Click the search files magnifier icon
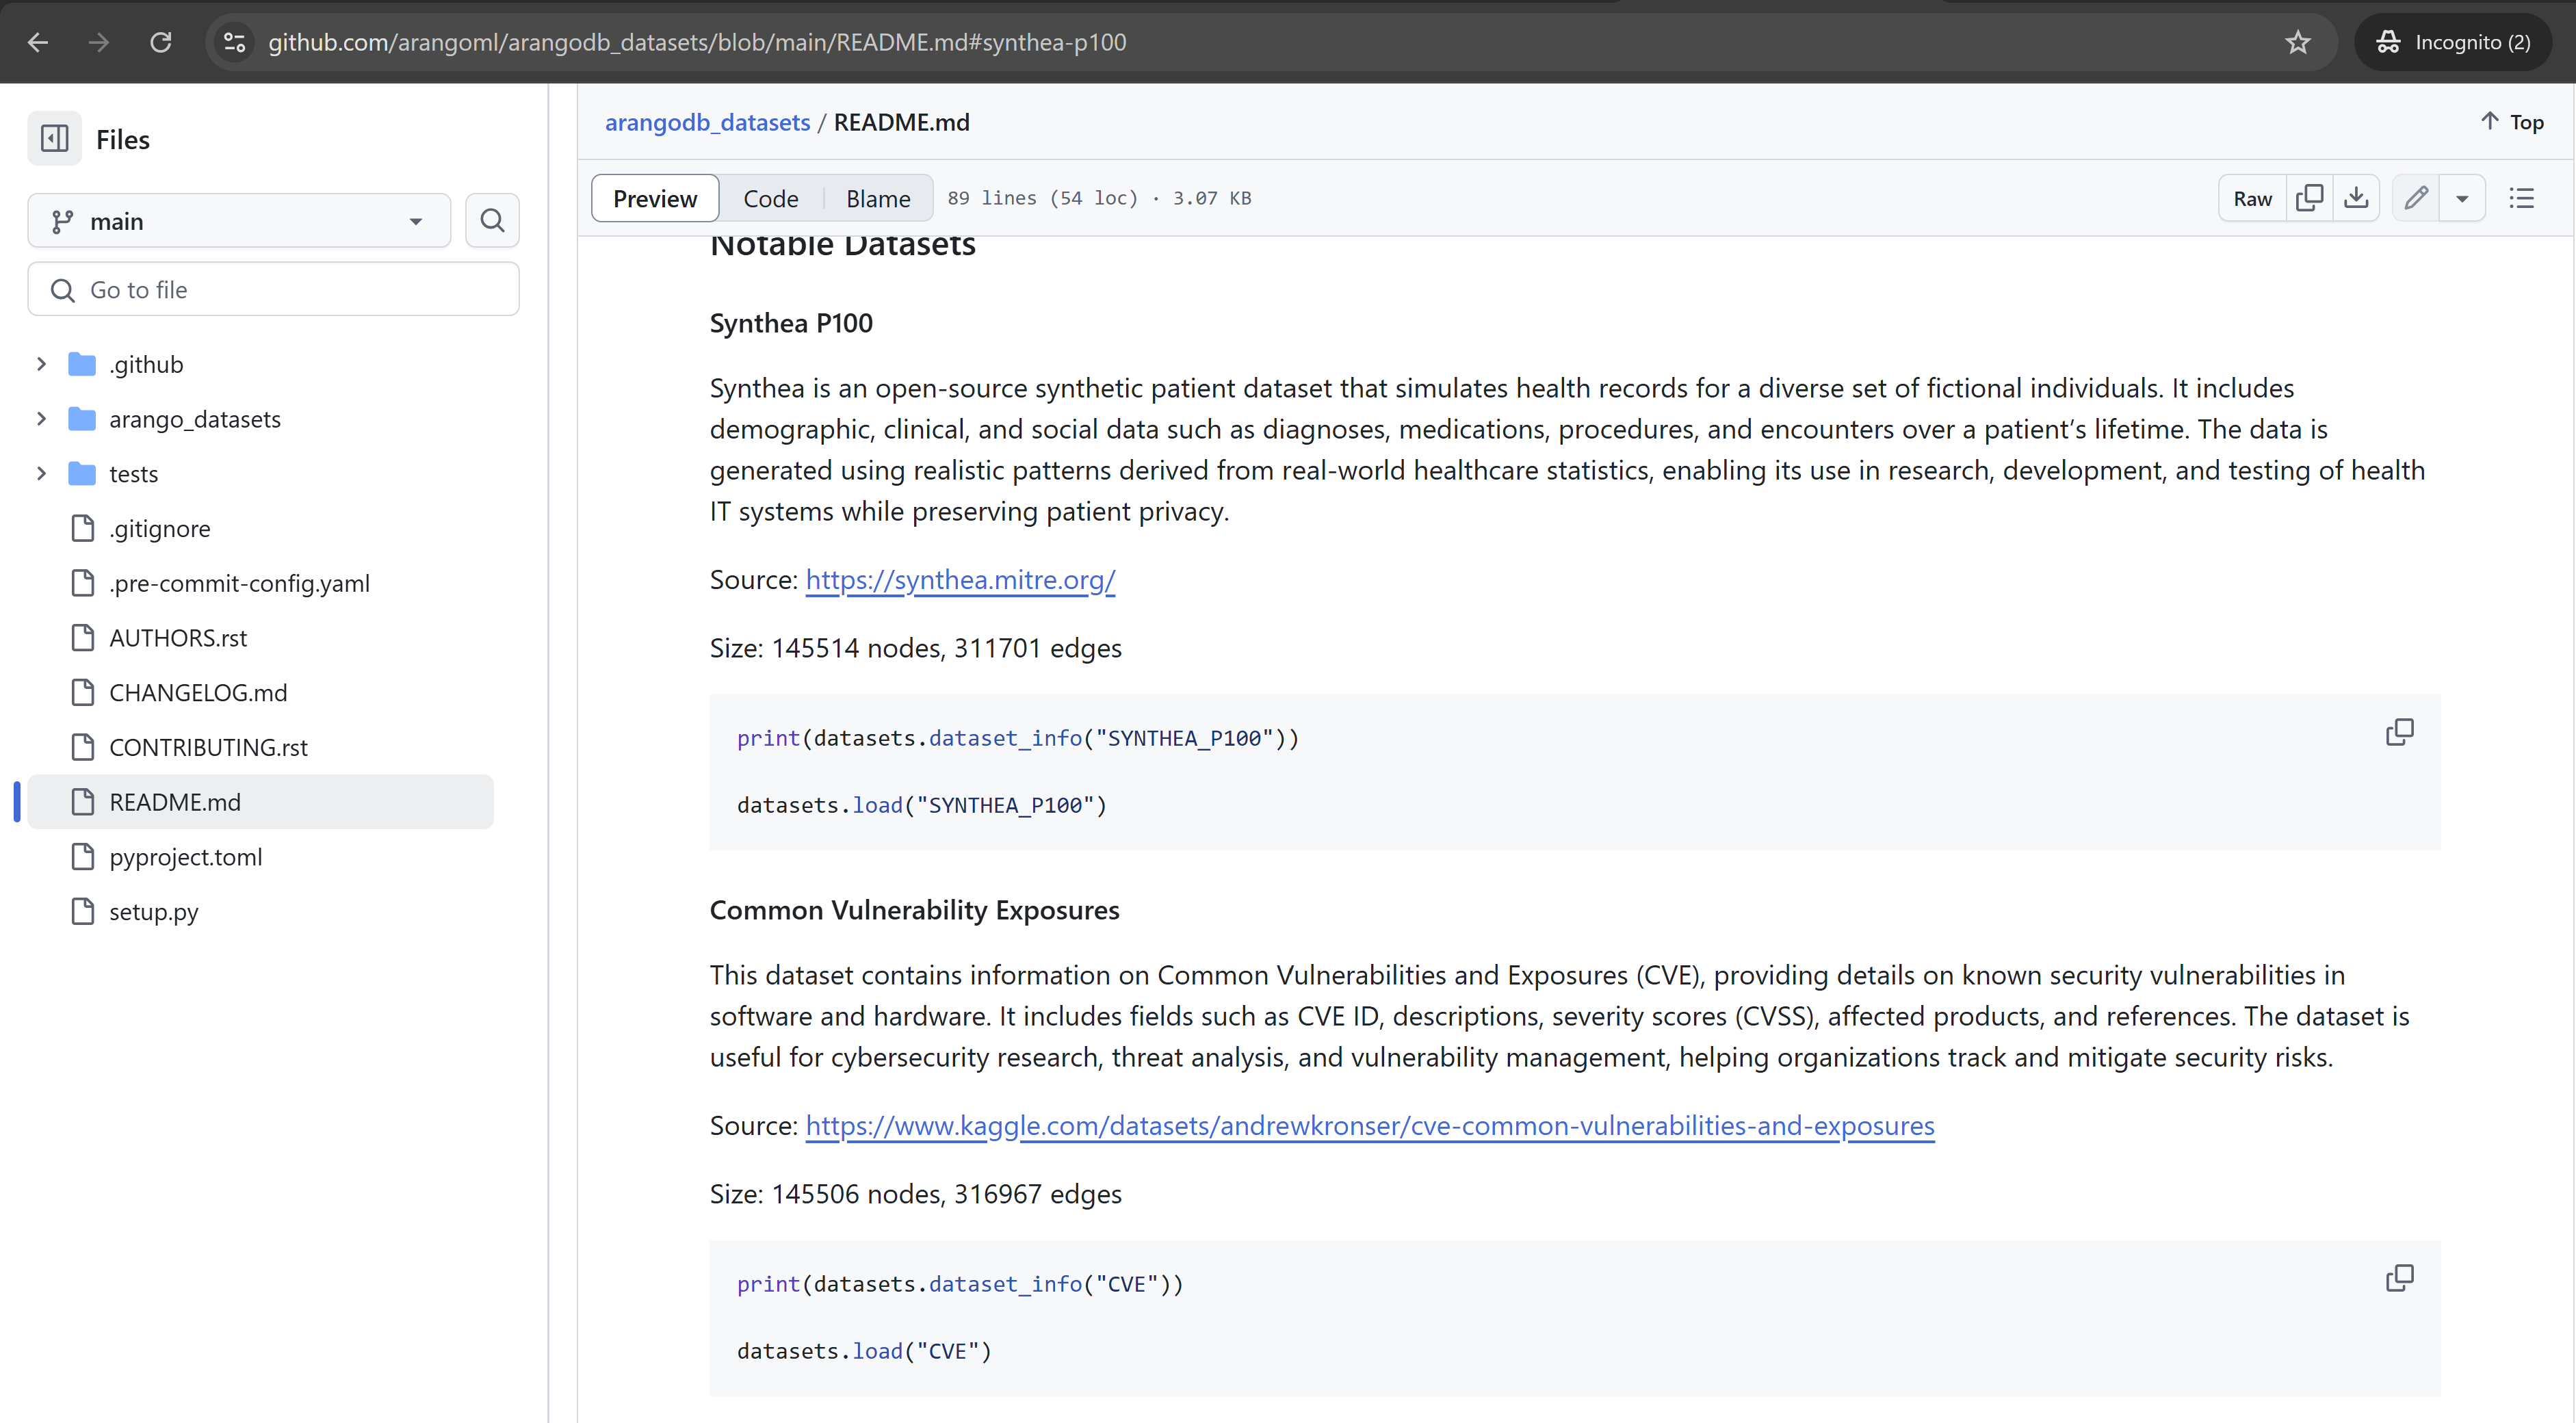 [492, 220]
